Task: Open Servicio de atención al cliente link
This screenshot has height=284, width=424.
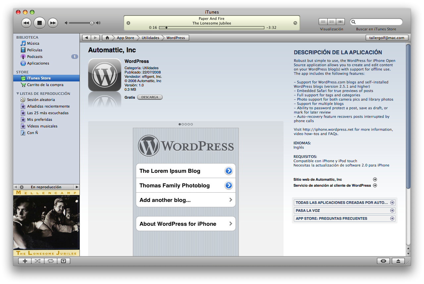Action: coord(335,185)
